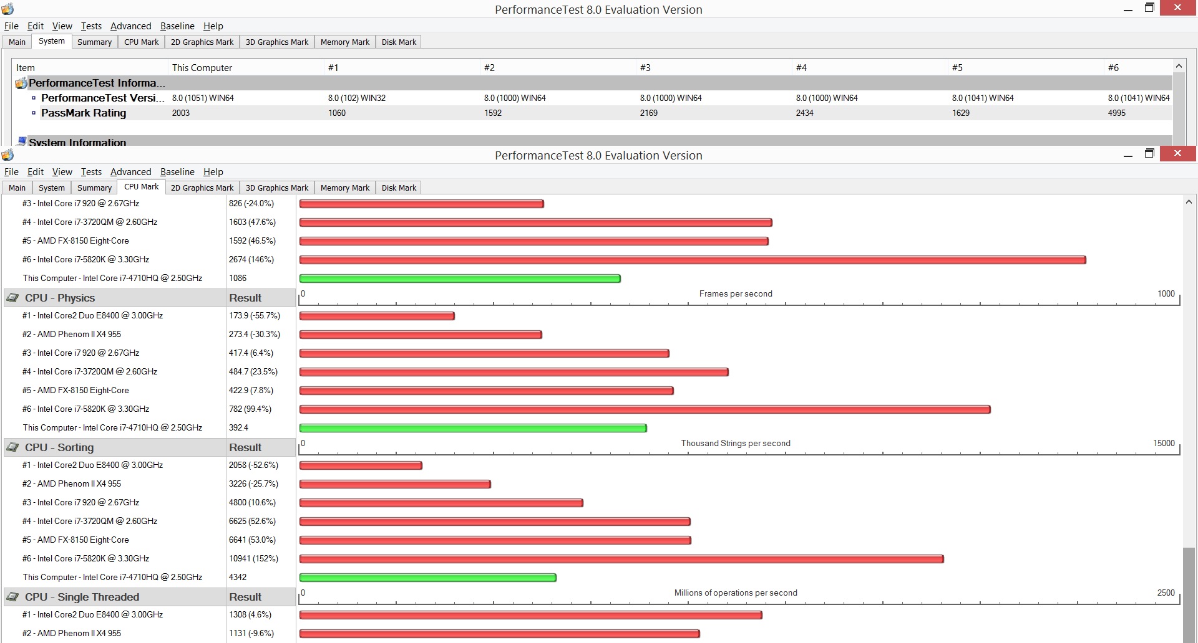The height and width of the screenshot is (643, 1198).
Task: Click the upper window's PerformanceTest app icon
Action: (x=7, y=9)
